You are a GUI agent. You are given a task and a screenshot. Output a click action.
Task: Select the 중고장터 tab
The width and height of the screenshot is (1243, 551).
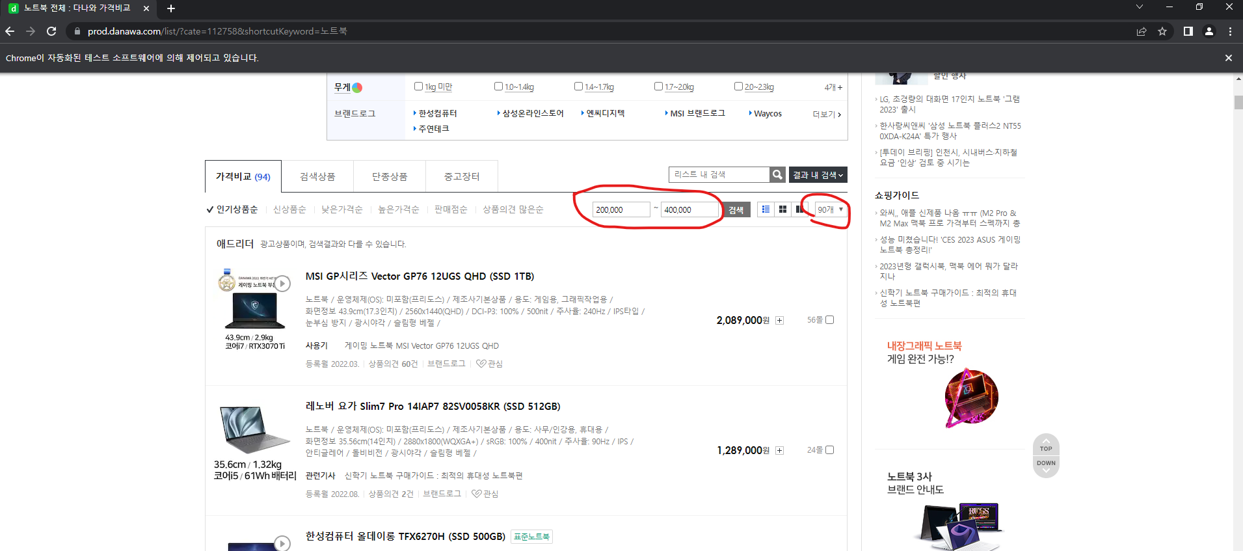(462, 176)
